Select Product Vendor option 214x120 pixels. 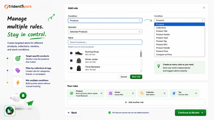click(179, 34)
